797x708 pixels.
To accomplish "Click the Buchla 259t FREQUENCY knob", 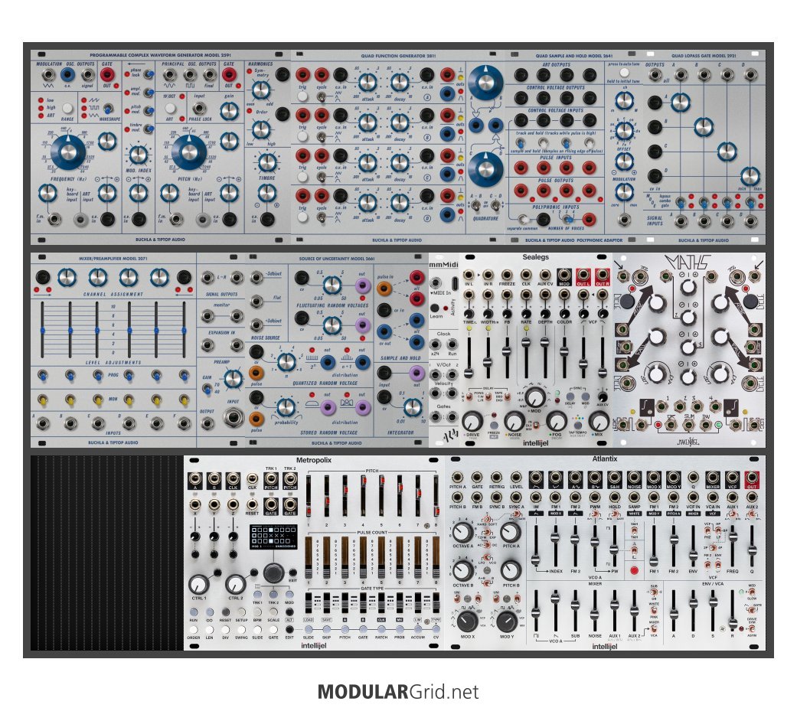I will click(x=68, y=152).
